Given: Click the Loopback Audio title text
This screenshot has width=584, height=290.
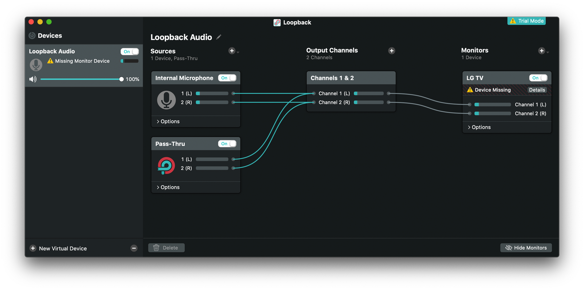Looking at the screenshot, I should [181, 37].
